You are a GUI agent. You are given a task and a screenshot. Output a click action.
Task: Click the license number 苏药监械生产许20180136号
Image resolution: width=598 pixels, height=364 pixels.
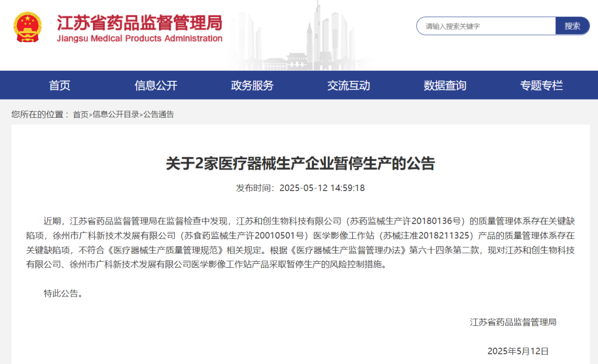point(405,221)
